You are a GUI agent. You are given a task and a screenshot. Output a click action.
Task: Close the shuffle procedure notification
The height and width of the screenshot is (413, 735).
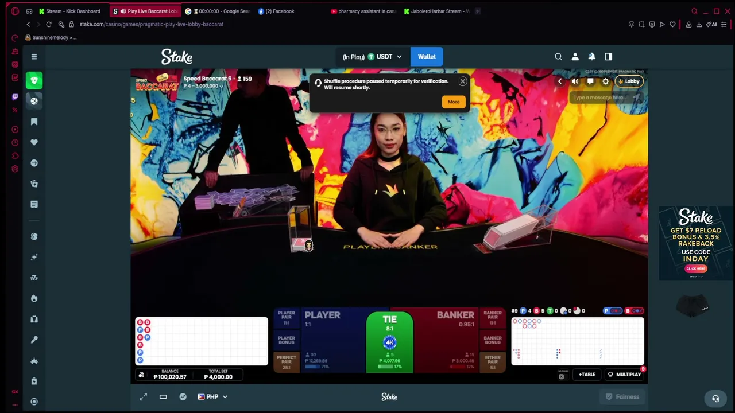click(x=463, y=81)
